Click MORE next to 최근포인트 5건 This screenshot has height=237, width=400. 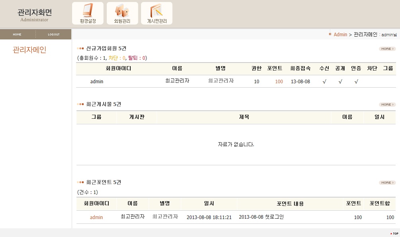coord(387,182)
